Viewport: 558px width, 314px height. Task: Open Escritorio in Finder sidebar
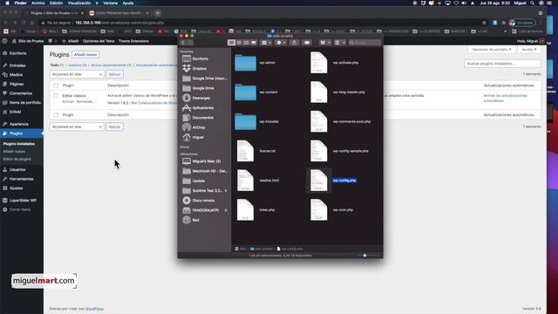(200, 58)
